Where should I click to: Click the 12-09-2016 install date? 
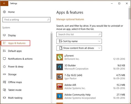click(x=119, y=59)
